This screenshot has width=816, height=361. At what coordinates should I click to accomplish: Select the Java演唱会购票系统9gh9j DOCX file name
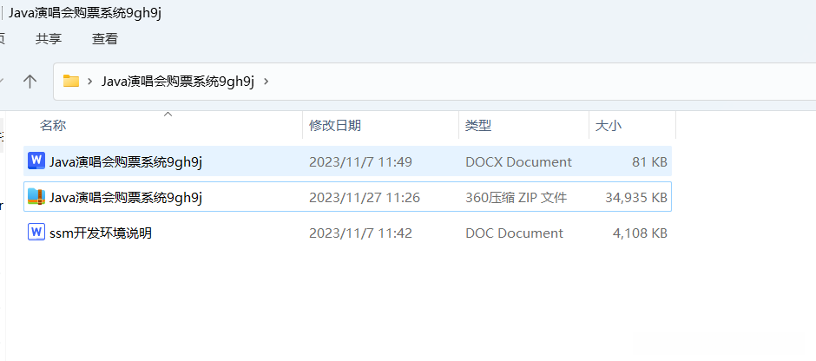tap(126, 161)
